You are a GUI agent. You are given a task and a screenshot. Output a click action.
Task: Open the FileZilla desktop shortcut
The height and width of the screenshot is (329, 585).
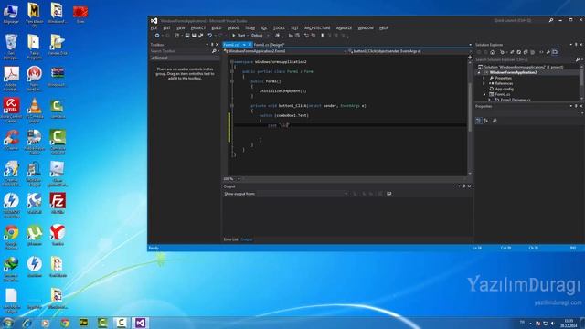click(58, 203)
